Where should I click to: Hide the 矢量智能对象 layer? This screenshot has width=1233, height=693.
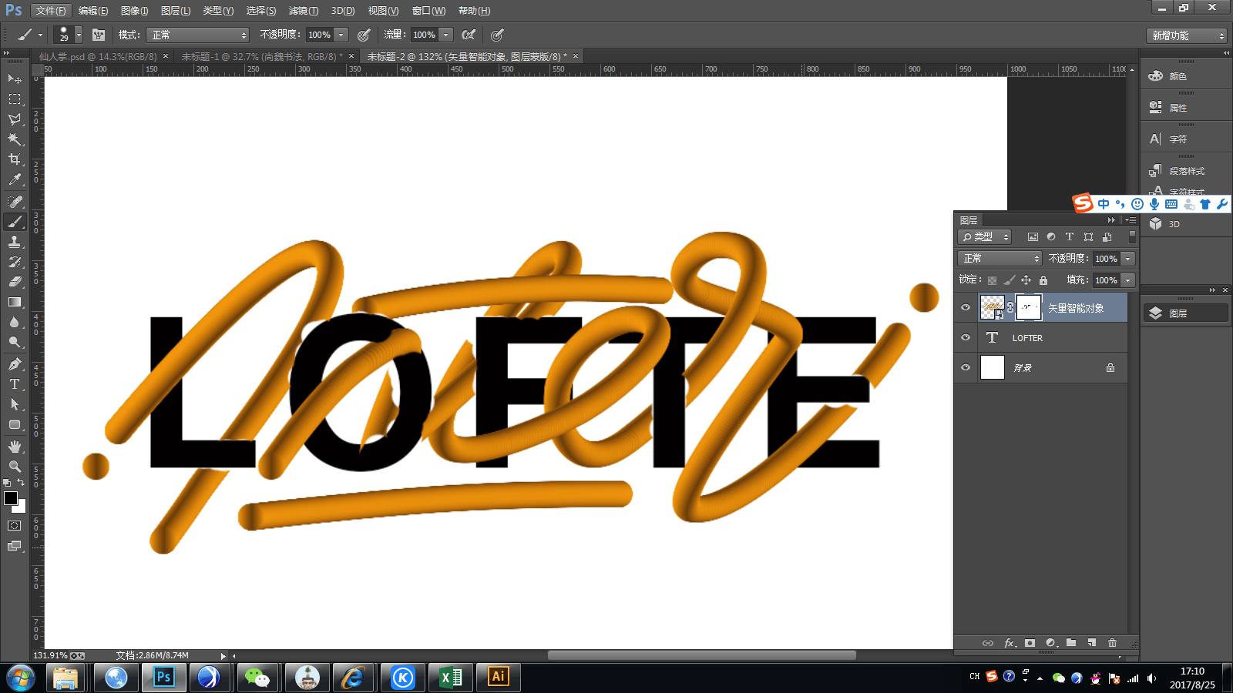(966, 307)
